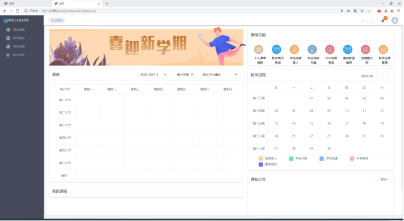Switch to the 个人中心 tab
The height and width of the screenshot is (221, 404).
[x=57, y=20]
